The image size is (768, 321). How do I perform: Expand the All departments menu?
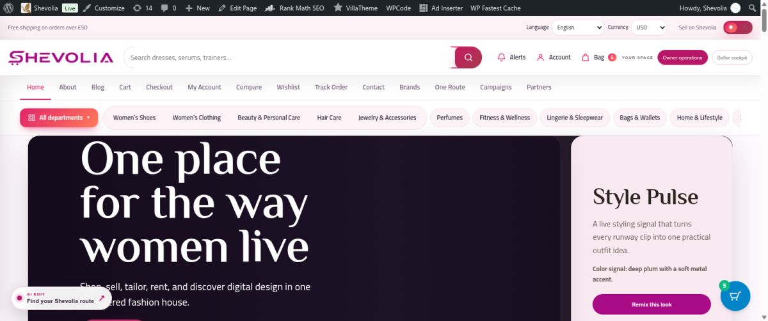coord(59,118)
